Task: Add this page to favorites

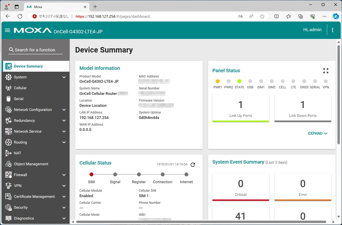Action: click(262, 16)
